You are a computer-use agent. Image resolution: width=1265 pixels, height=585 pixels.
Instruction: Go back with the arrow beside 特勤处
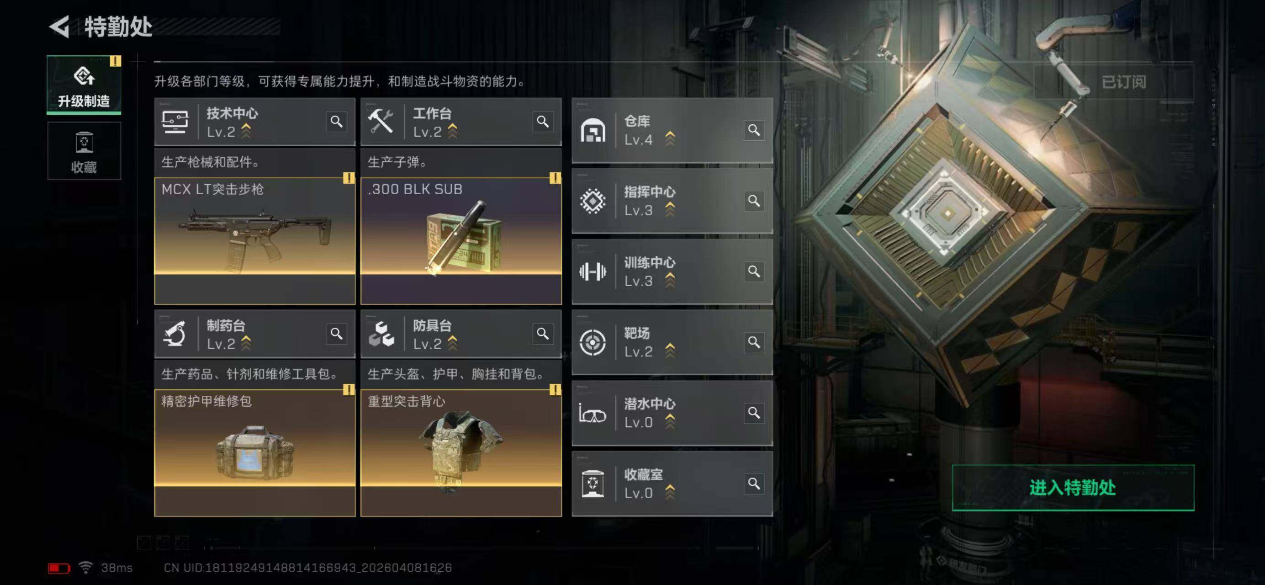pos(60,27)
